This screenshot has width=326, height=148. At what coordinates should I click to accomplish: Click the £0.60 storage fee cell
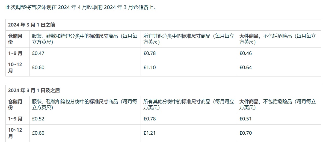38,67
